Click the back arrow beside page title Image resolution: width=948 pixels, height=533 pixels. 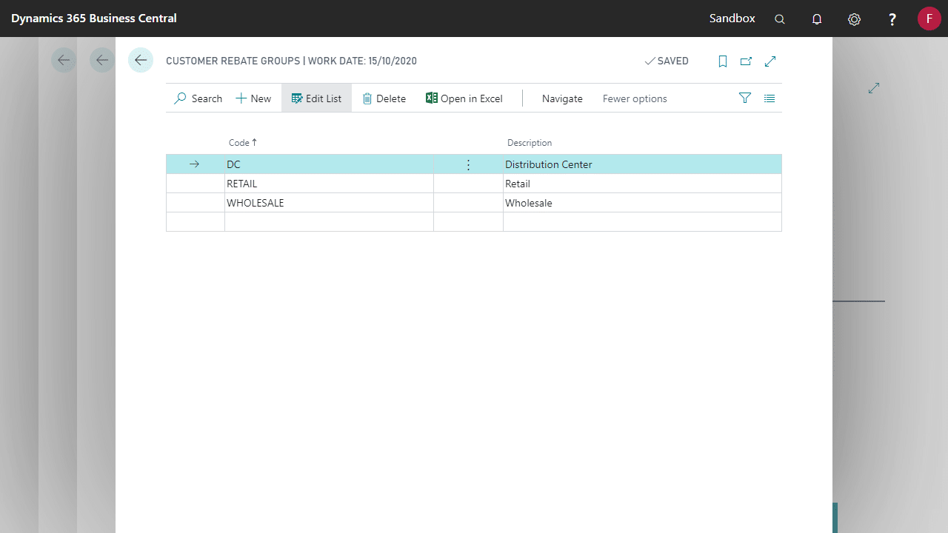[x=141, y=61]
